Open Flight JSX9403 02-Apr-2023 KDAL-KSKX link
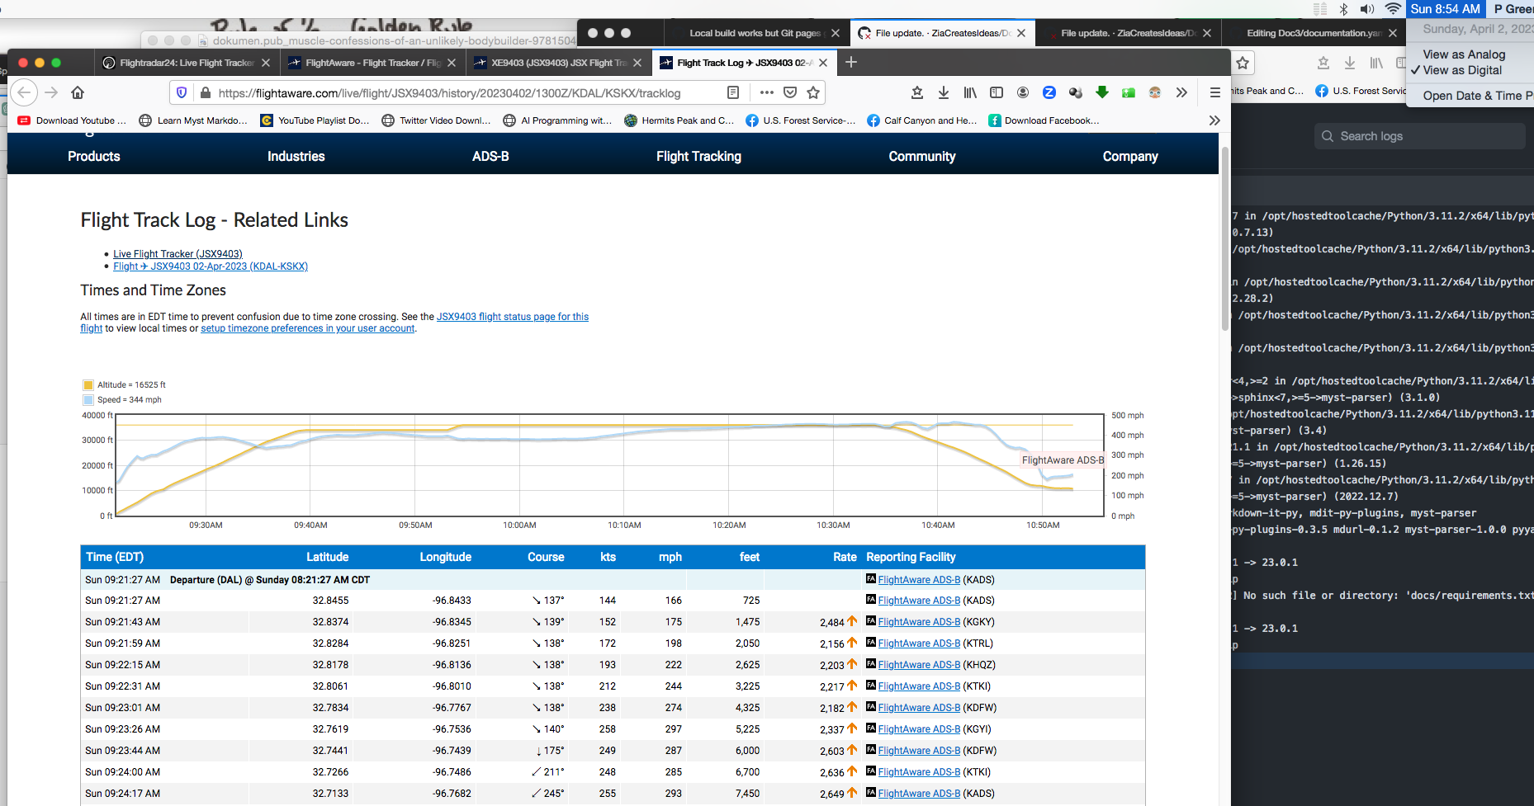 pyautogui.click(x=211, y=266)
